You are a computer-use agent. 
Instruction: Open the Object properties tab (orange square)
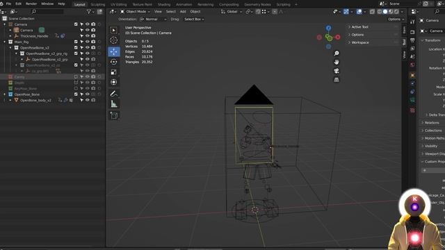[x=412, y=75]
